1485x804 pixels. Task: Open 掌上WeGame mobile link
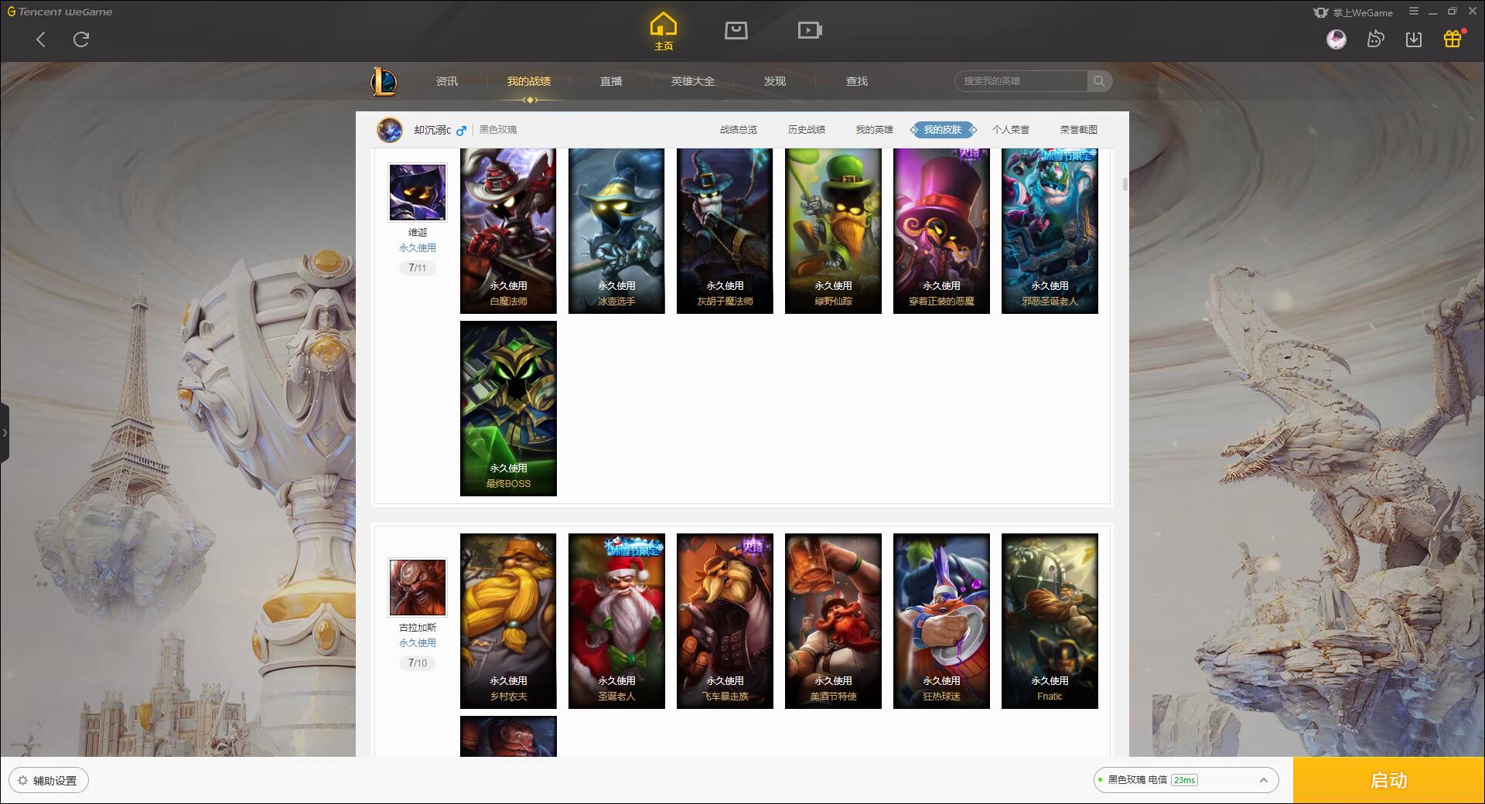coord(1354,12)
